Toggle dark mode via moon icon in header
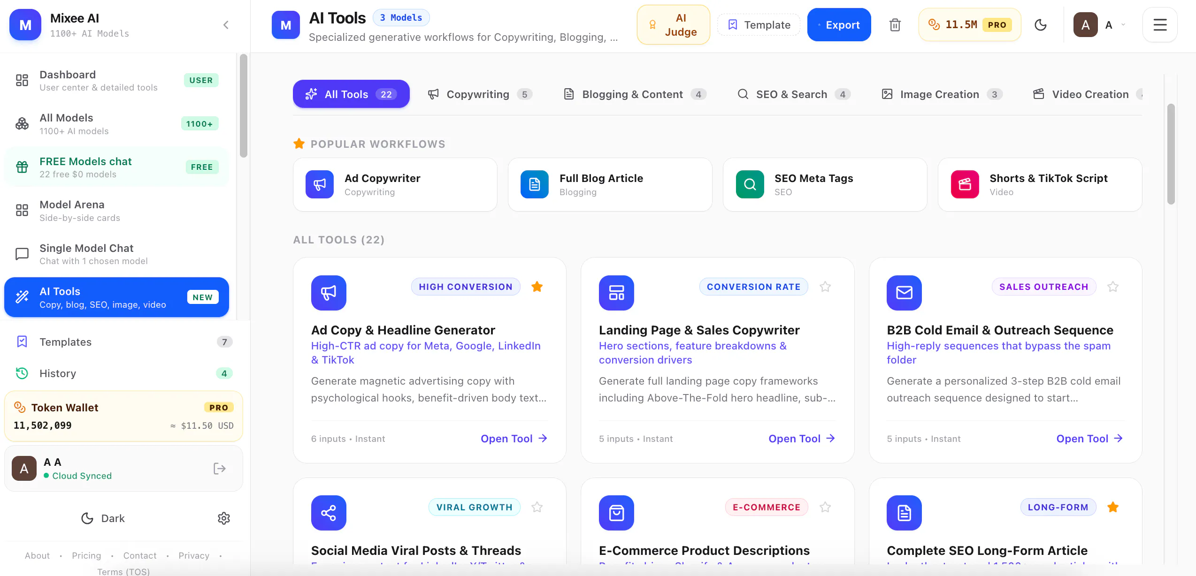 click(1041, 25)
